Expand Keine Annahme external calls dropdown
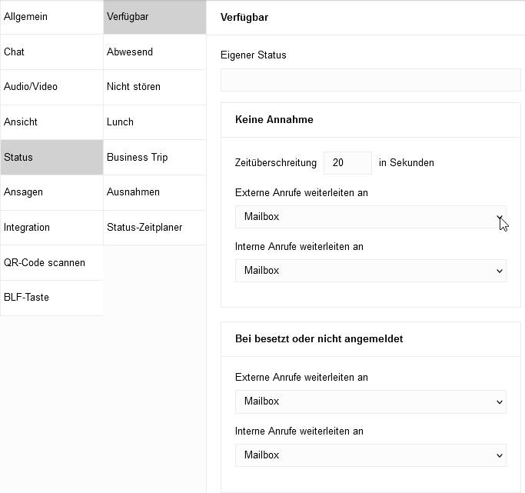 (370, 217)
